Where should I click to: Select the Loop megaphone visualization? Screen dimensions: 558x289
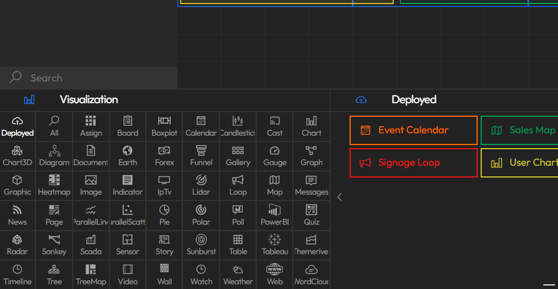click(238, 186)
